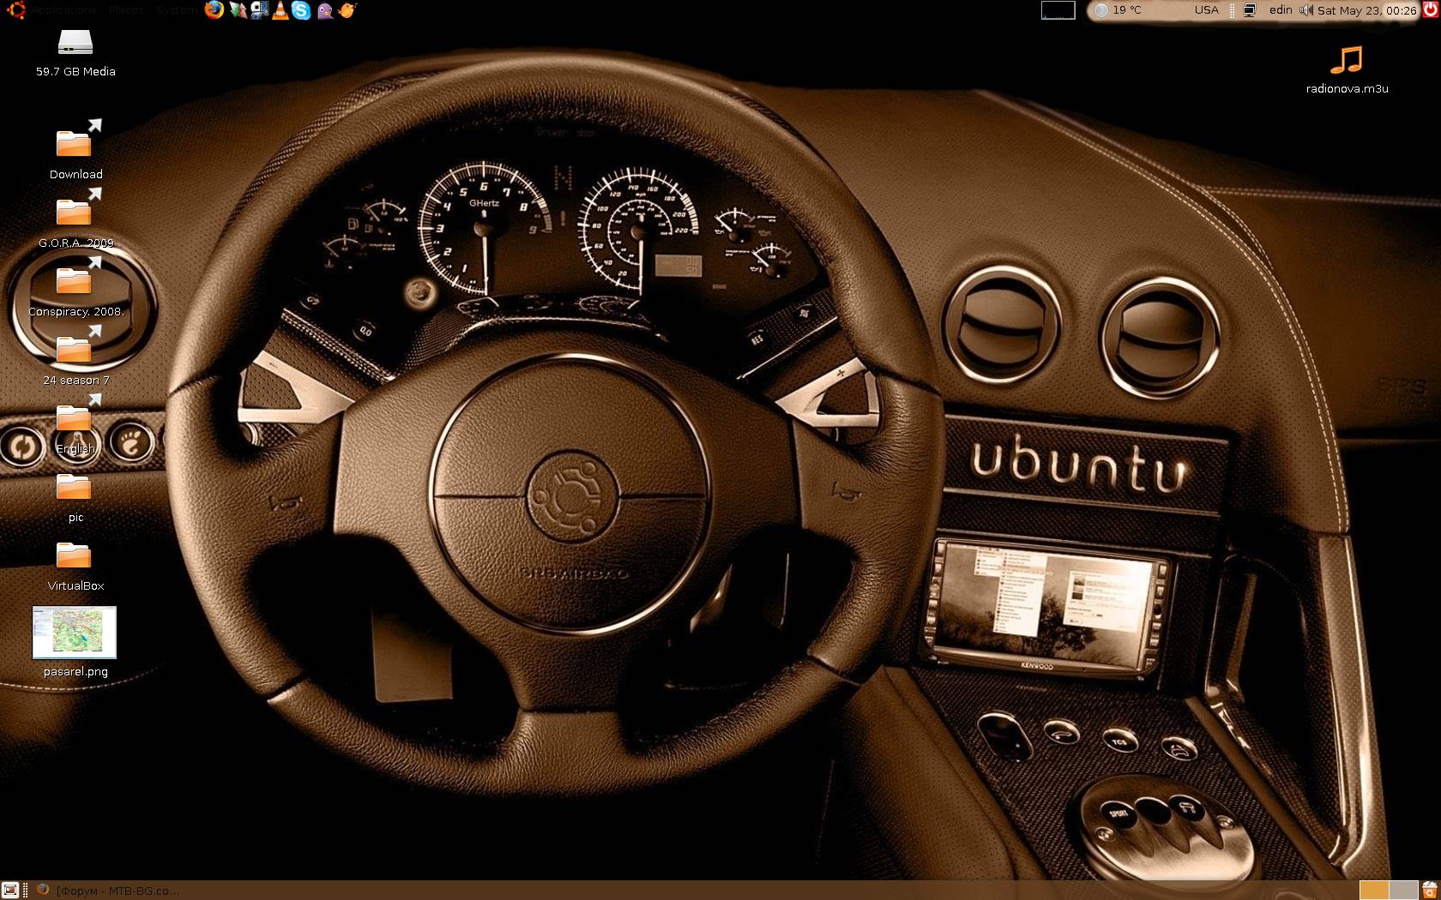Click the Show Desktop icon

click(10, 890)
